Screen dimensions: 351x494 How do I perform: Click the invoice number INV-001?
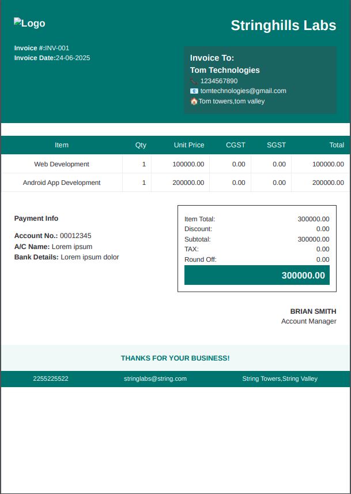(x=57, y=48)
